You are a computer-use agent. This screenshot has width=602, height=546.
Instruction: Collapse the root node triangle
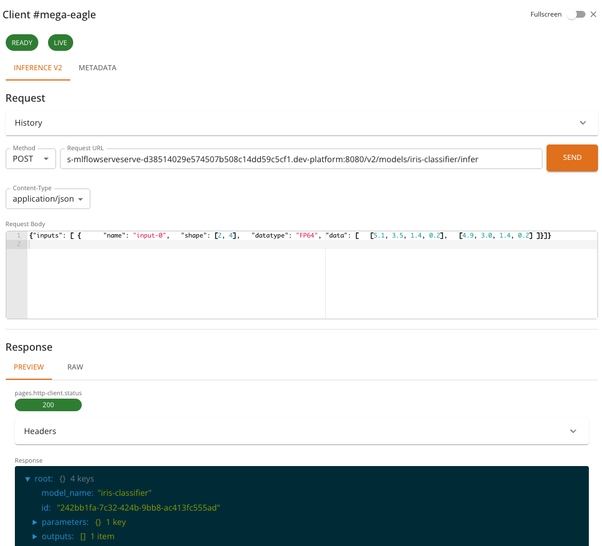click(x=27, y=479)
